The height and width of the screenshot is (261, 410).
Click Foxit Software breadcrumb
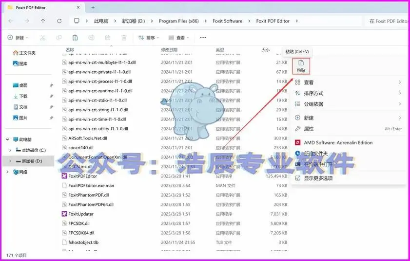click(x=228, y=21)
